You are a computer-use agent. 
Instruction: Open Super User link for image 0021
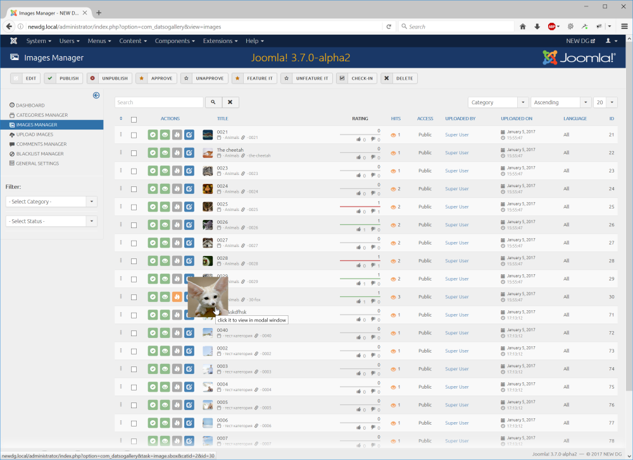click(456, 135)
